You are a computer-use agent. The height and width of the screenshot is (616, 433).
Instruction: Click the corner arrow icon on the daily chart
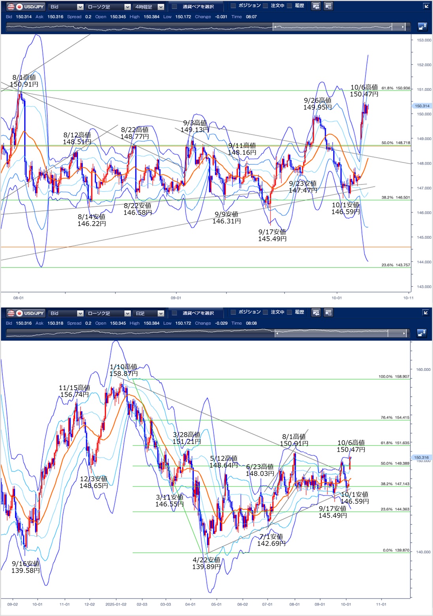pyautogui.click(x=426, y=313)
